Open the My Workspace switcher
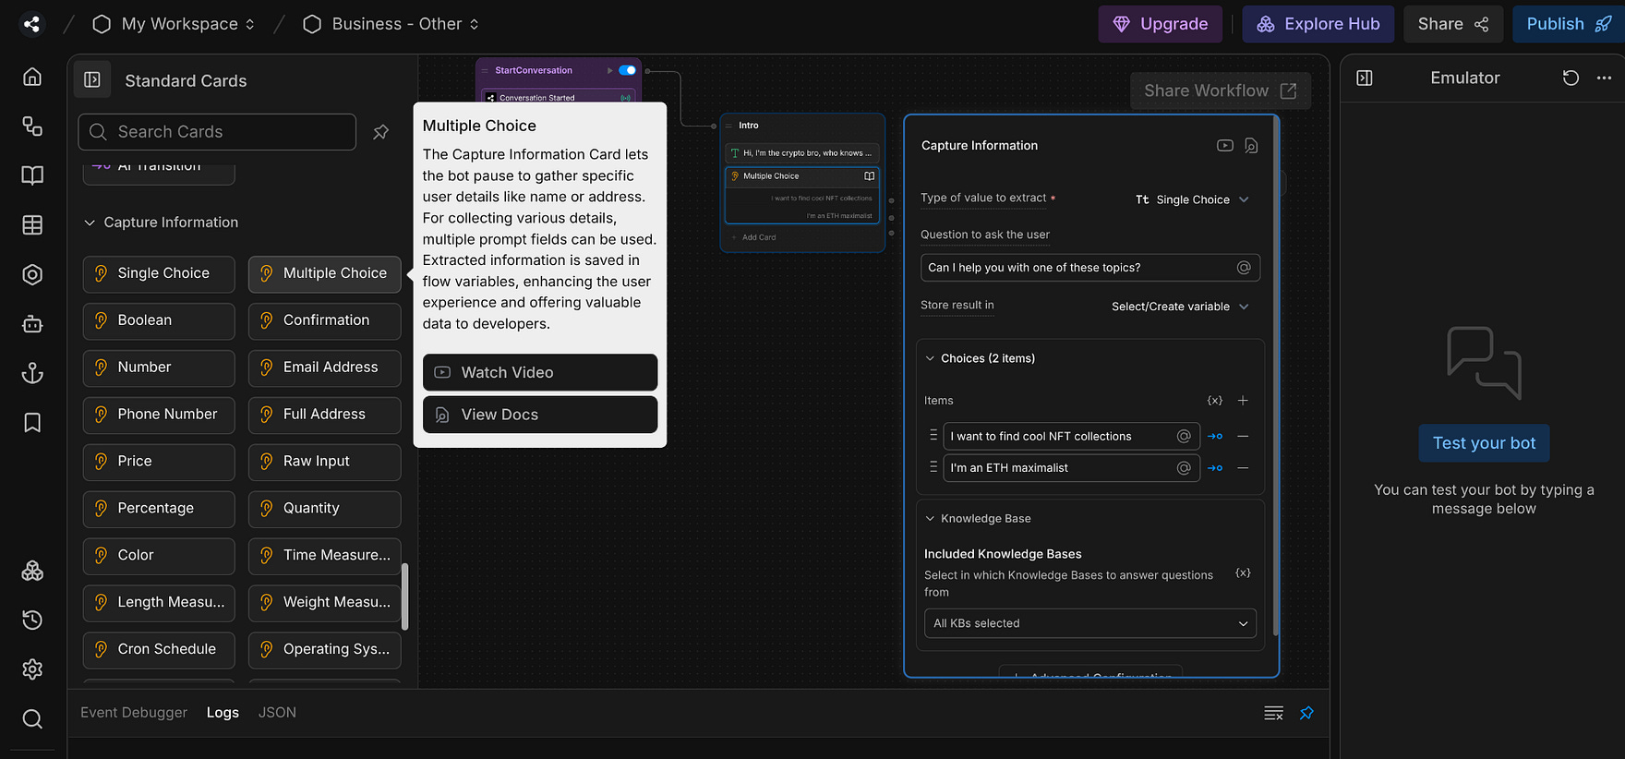Image resolution: width=1625 pixels, height=759 pixels. pos(174,24)
